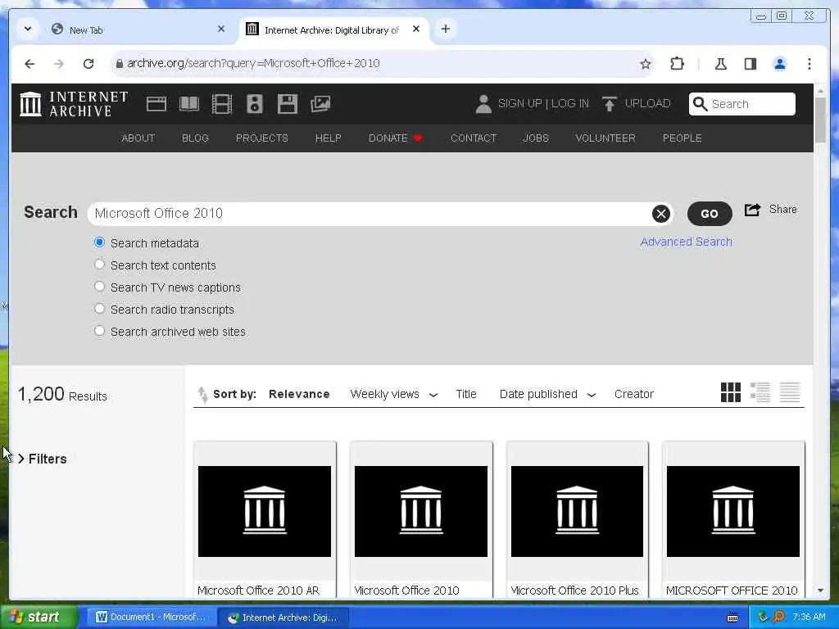The image size is (839, 629).
Task: Sort results by Title
Action: pos(465,394)
